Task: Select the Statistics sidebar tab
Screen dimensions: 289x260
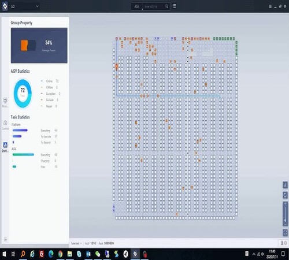Action: pos(5,147)
